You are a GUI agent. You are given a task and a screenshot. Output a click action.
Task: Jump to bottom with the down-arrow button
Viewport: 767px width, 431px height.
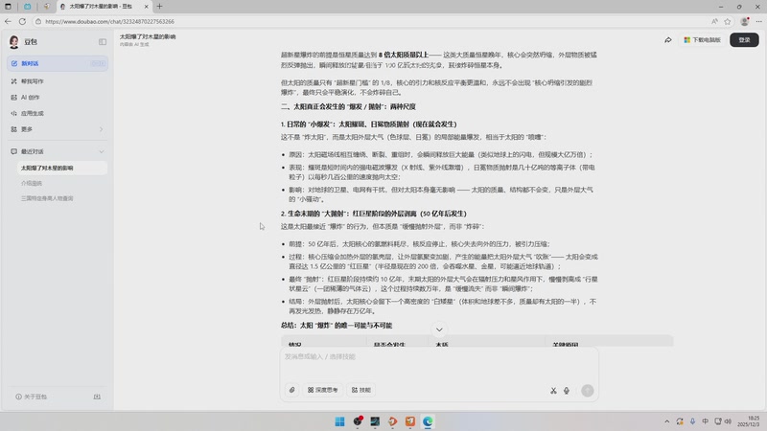[x=439, y=329]
